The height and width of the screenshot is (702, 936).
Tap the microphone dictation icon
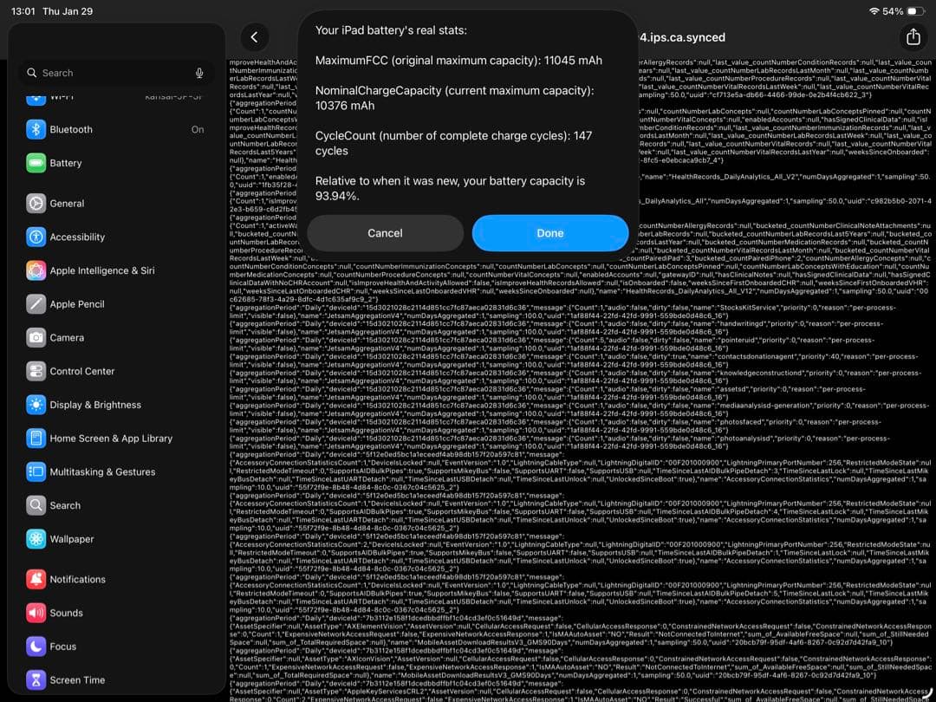coord(199,74)
